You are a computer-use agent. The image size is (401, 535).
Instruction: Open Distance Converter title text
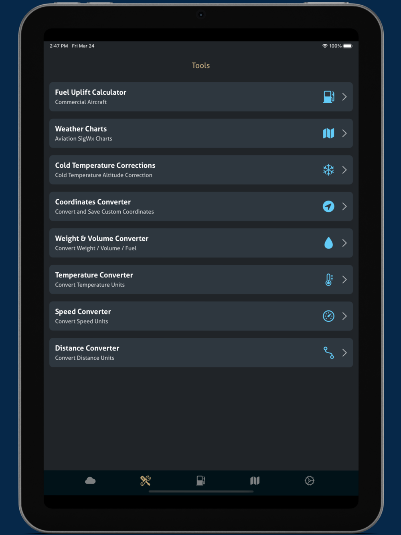pos(87,348)
